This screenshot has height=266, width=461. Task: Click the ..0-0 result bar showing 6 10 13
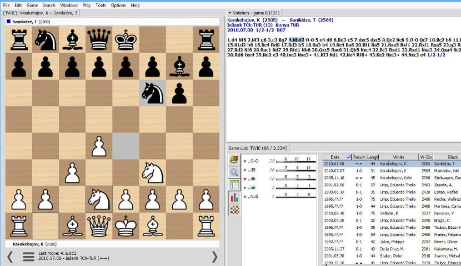pyautogui.click(x=296, y=160)
